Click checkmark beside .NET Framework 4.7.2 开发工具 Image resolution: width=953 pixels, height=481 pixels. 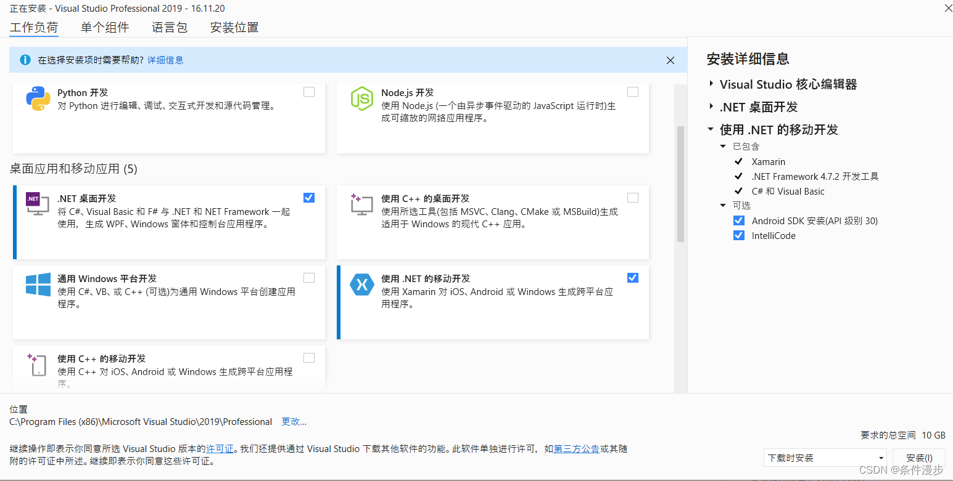738,176
